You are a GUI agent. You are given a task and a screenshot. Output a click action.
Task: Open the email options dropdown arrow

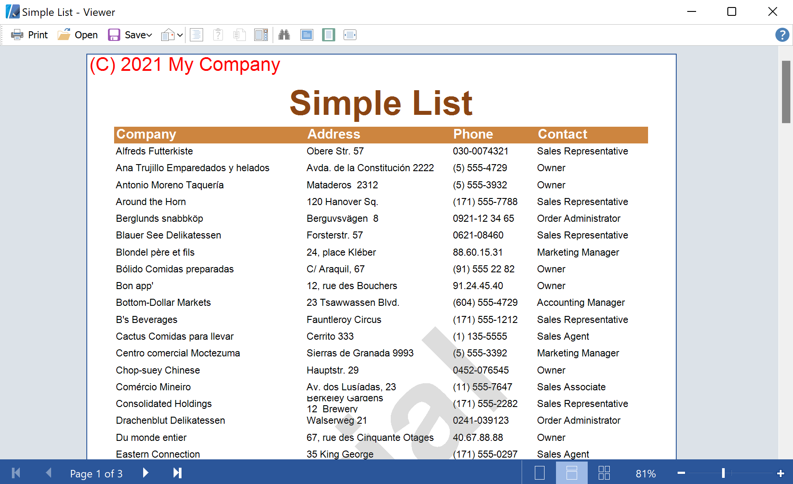[x=180, y=35]
